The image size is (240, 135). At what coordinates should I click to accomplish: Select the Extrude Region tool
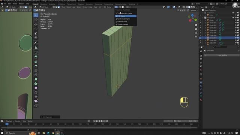pyautogui.click(x=36, y=57)
